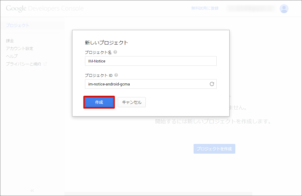Open アカウント設定 in the sidebar
This screenshot has width=302, height=196.
point(20,48)
